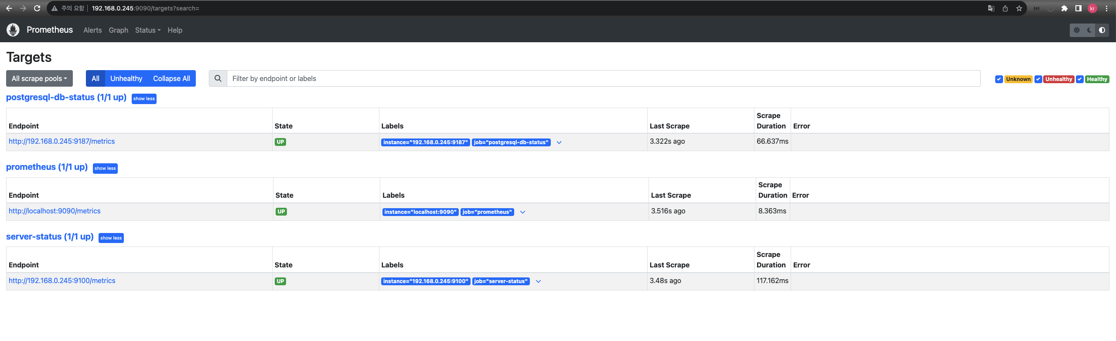Click the share page icon
The image size is (1116, 341).
[1005, 8]
